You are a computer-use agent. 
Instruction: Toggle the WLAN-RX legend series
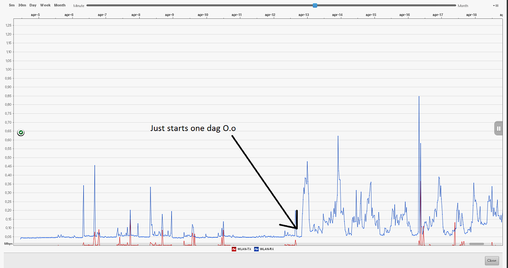pyautogui.click(x=264, y=249)
